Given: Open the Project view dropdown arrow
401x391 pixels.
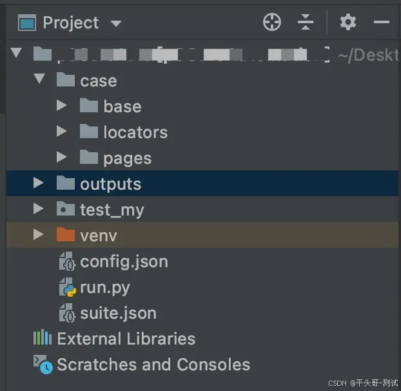Looking at the screenshot, I should click(x=116, y=23).
